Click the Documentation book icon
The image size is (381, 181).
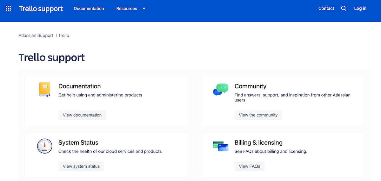pyautogui.click(x=45, y=89)
